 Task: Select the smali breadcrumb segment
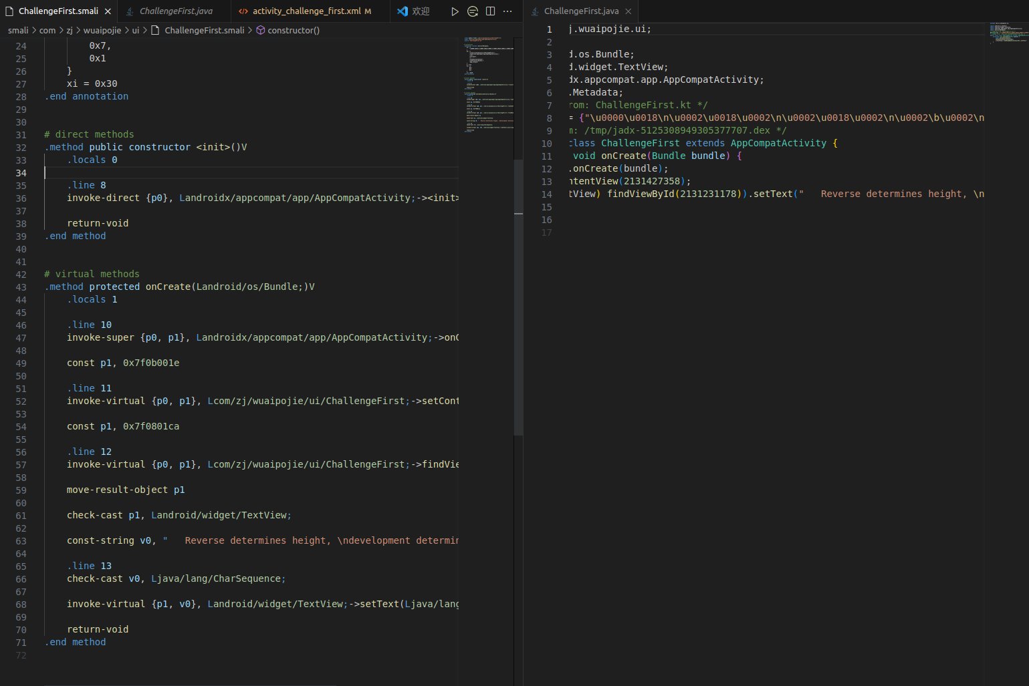(x=18, y=30)
